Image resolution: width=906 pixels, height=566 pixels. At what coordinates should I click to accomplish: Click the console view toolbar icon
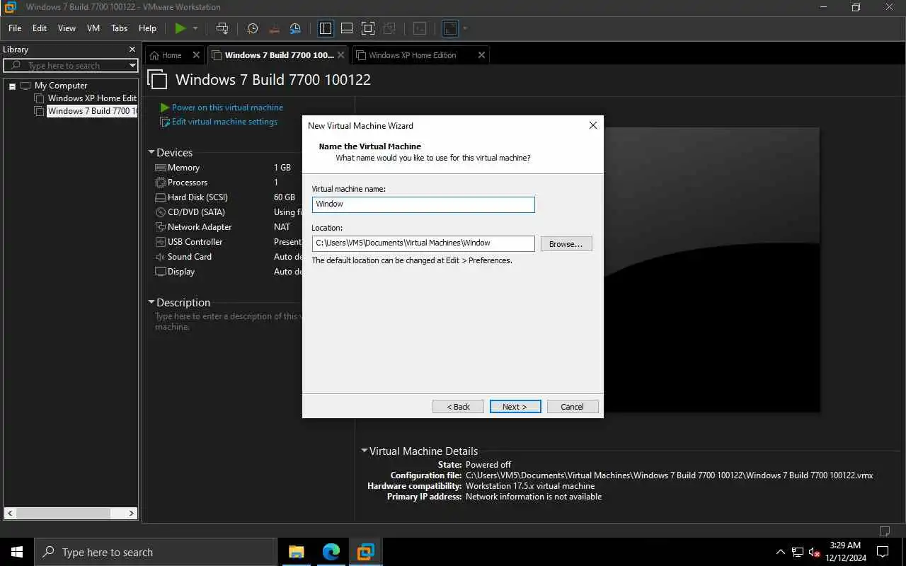[x=420, y=28]
